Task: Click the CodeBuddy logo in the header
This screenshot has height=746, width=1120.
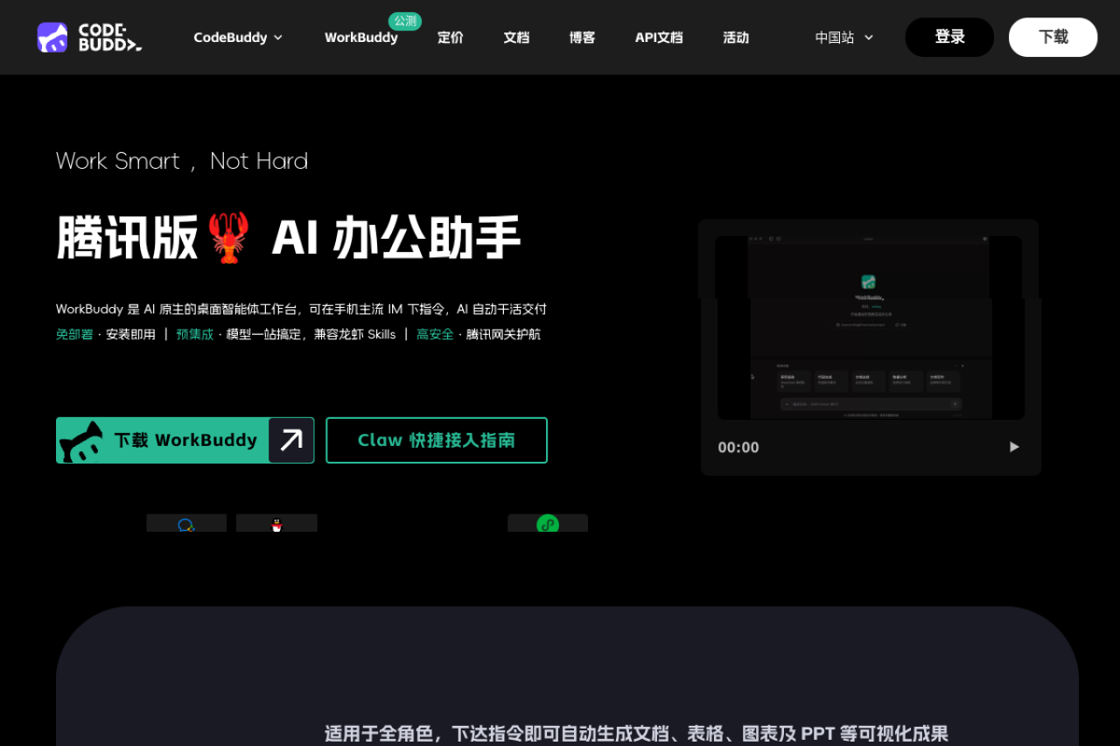Action: coord(89,38)
